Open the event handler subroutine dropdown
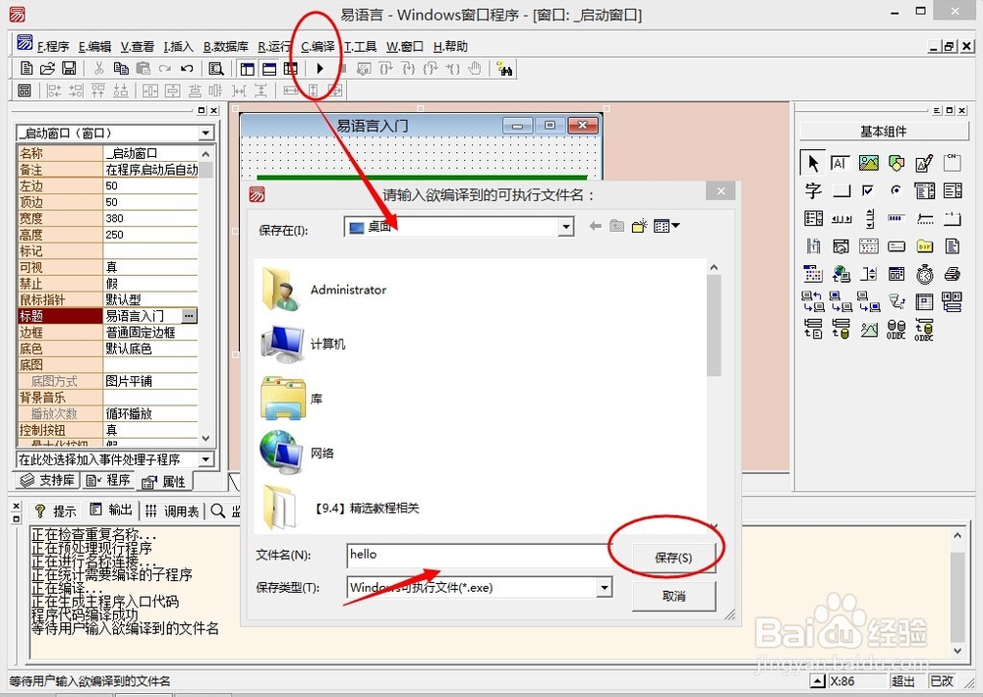 (205, 459)
